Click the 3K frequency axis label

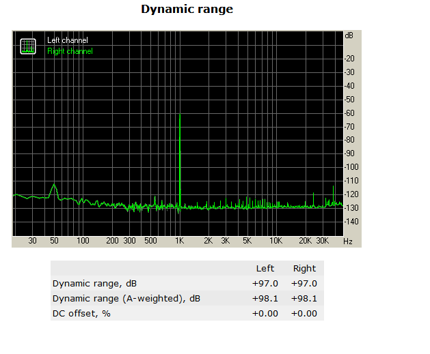[226, 241]
